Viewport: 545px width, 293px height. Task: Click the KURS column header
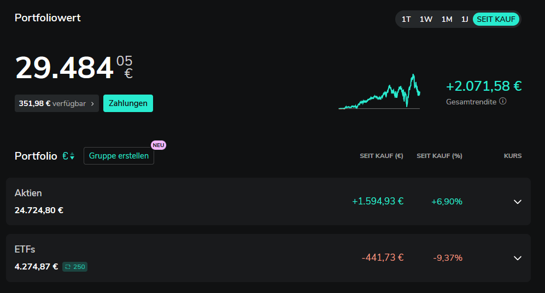tap(512, 156)
